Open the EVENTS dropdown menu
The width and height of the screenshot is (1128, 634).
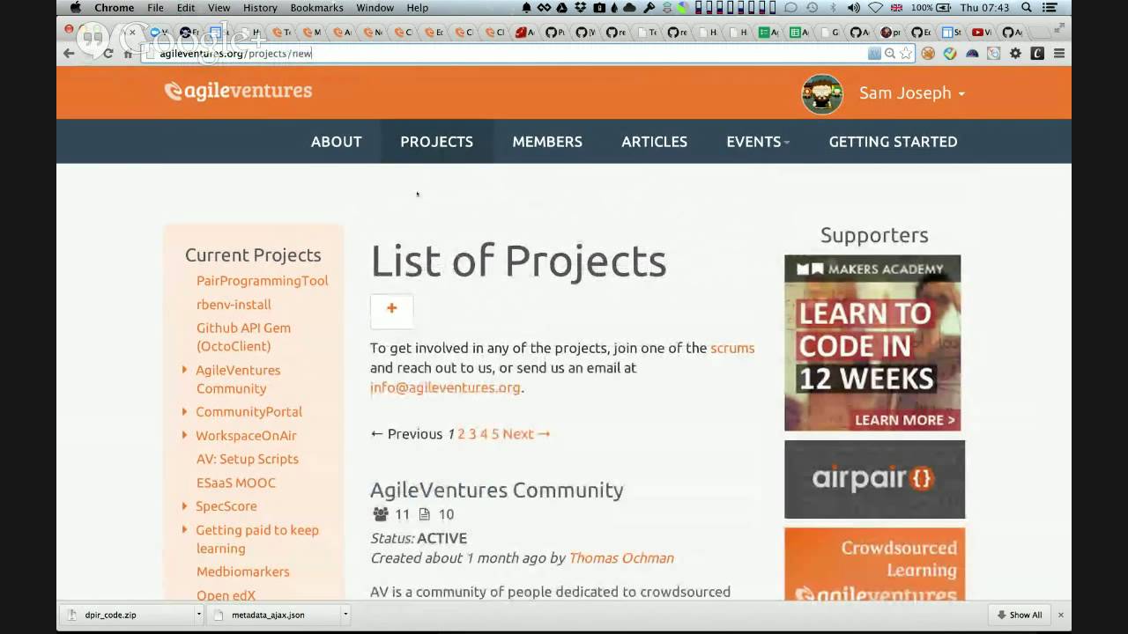[758, 142]
